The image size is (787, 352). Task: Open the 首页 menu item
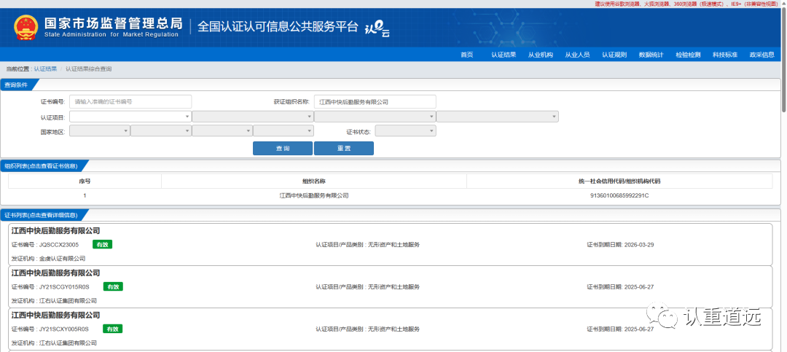467,55
